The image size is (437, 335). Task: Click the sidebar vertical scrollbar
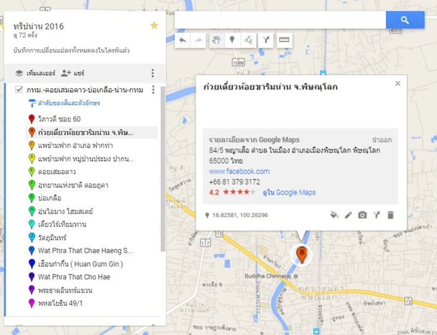click(163, 169)
